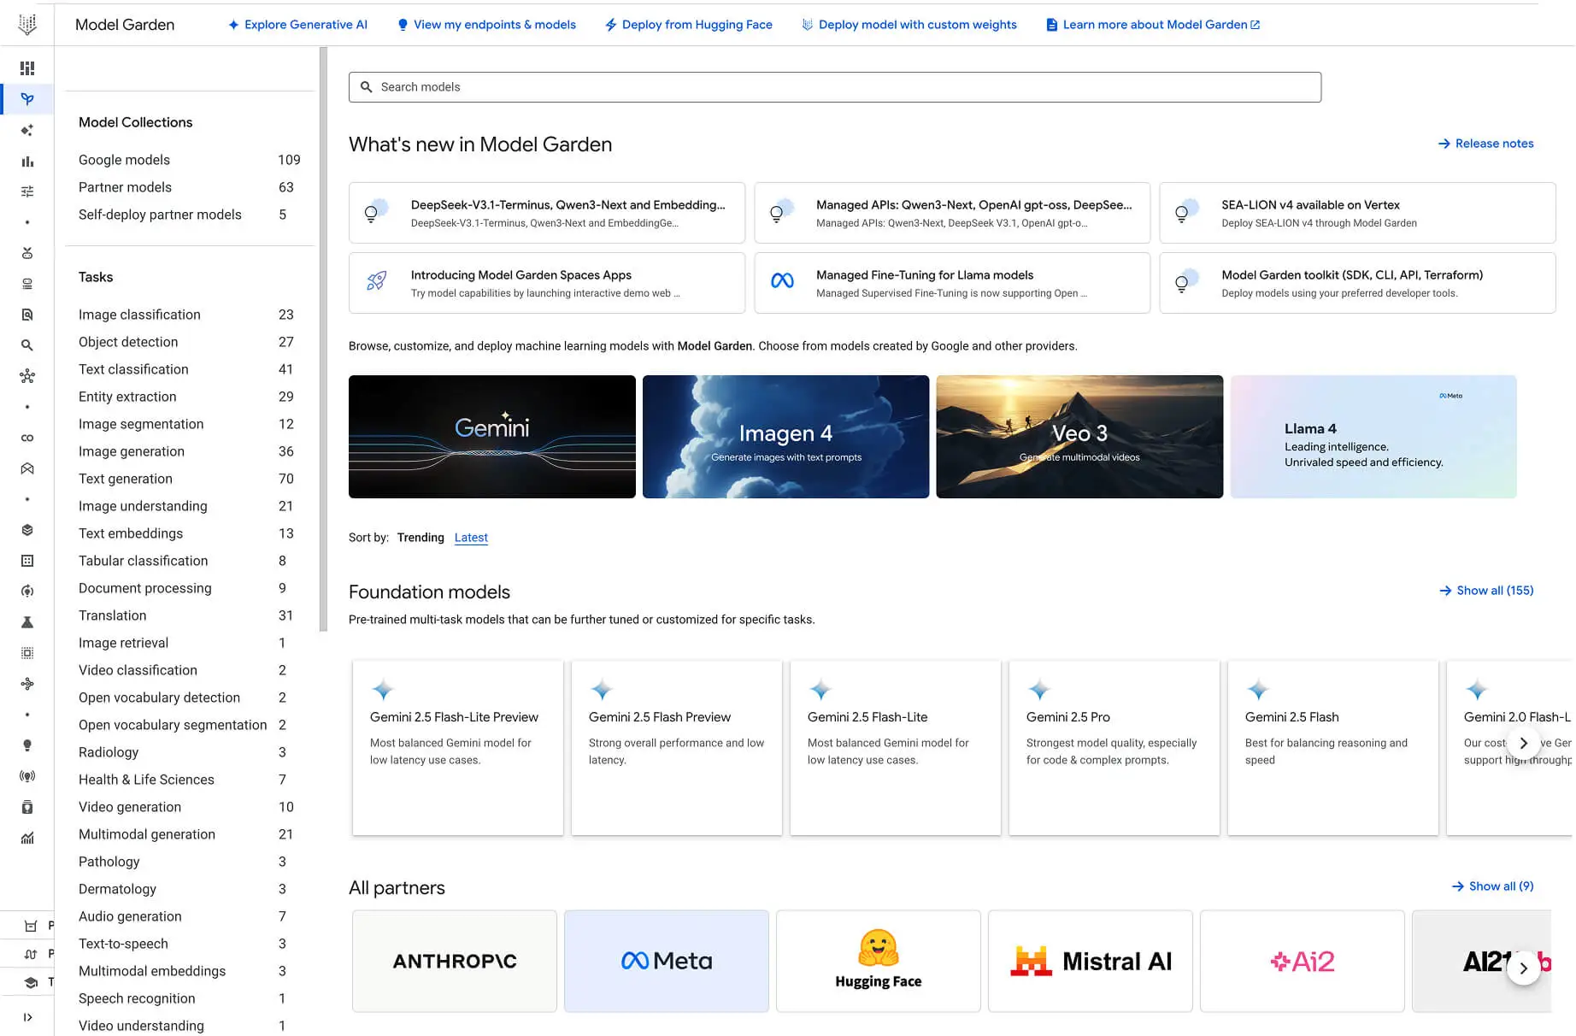
Task: Click the lightbulb icon on the SEA-LION v4 card
Action: pos(1184,212)
